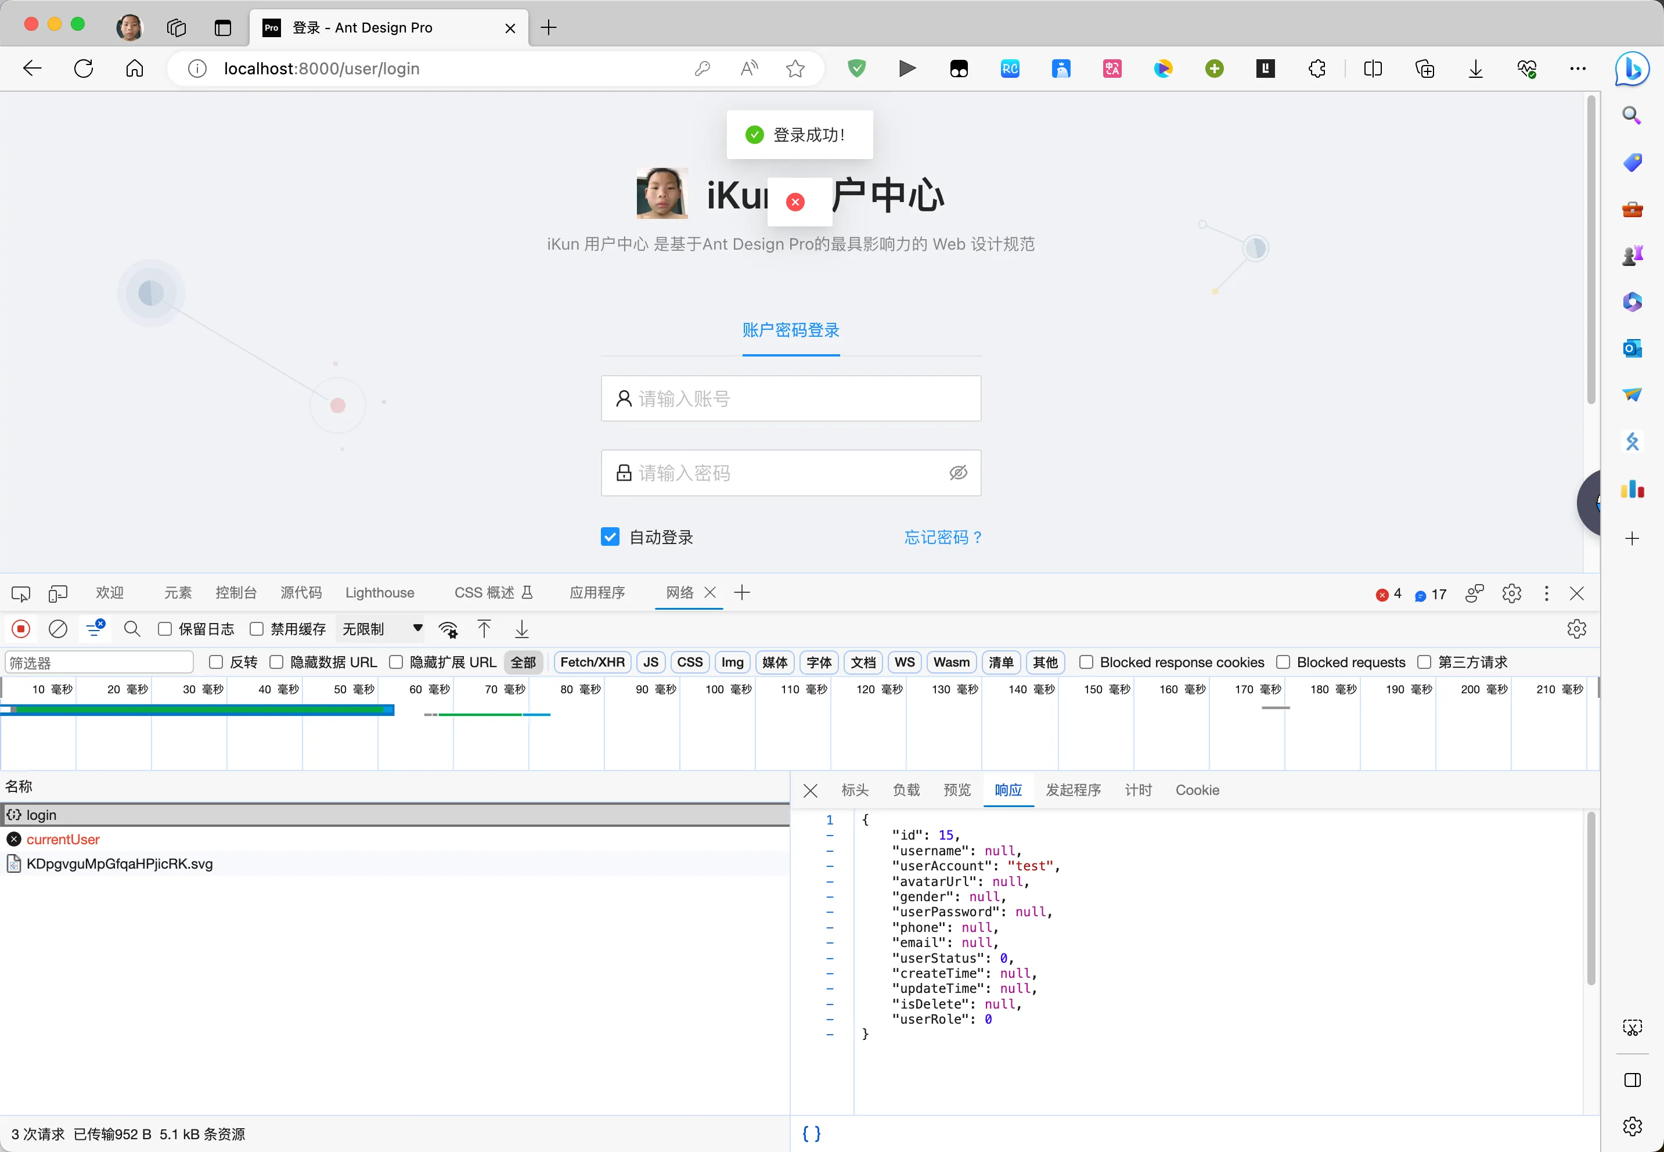This screenshot has height=1152, width=1664.
Task: Filter requests by JS type
Action: [x=651, y=663]
